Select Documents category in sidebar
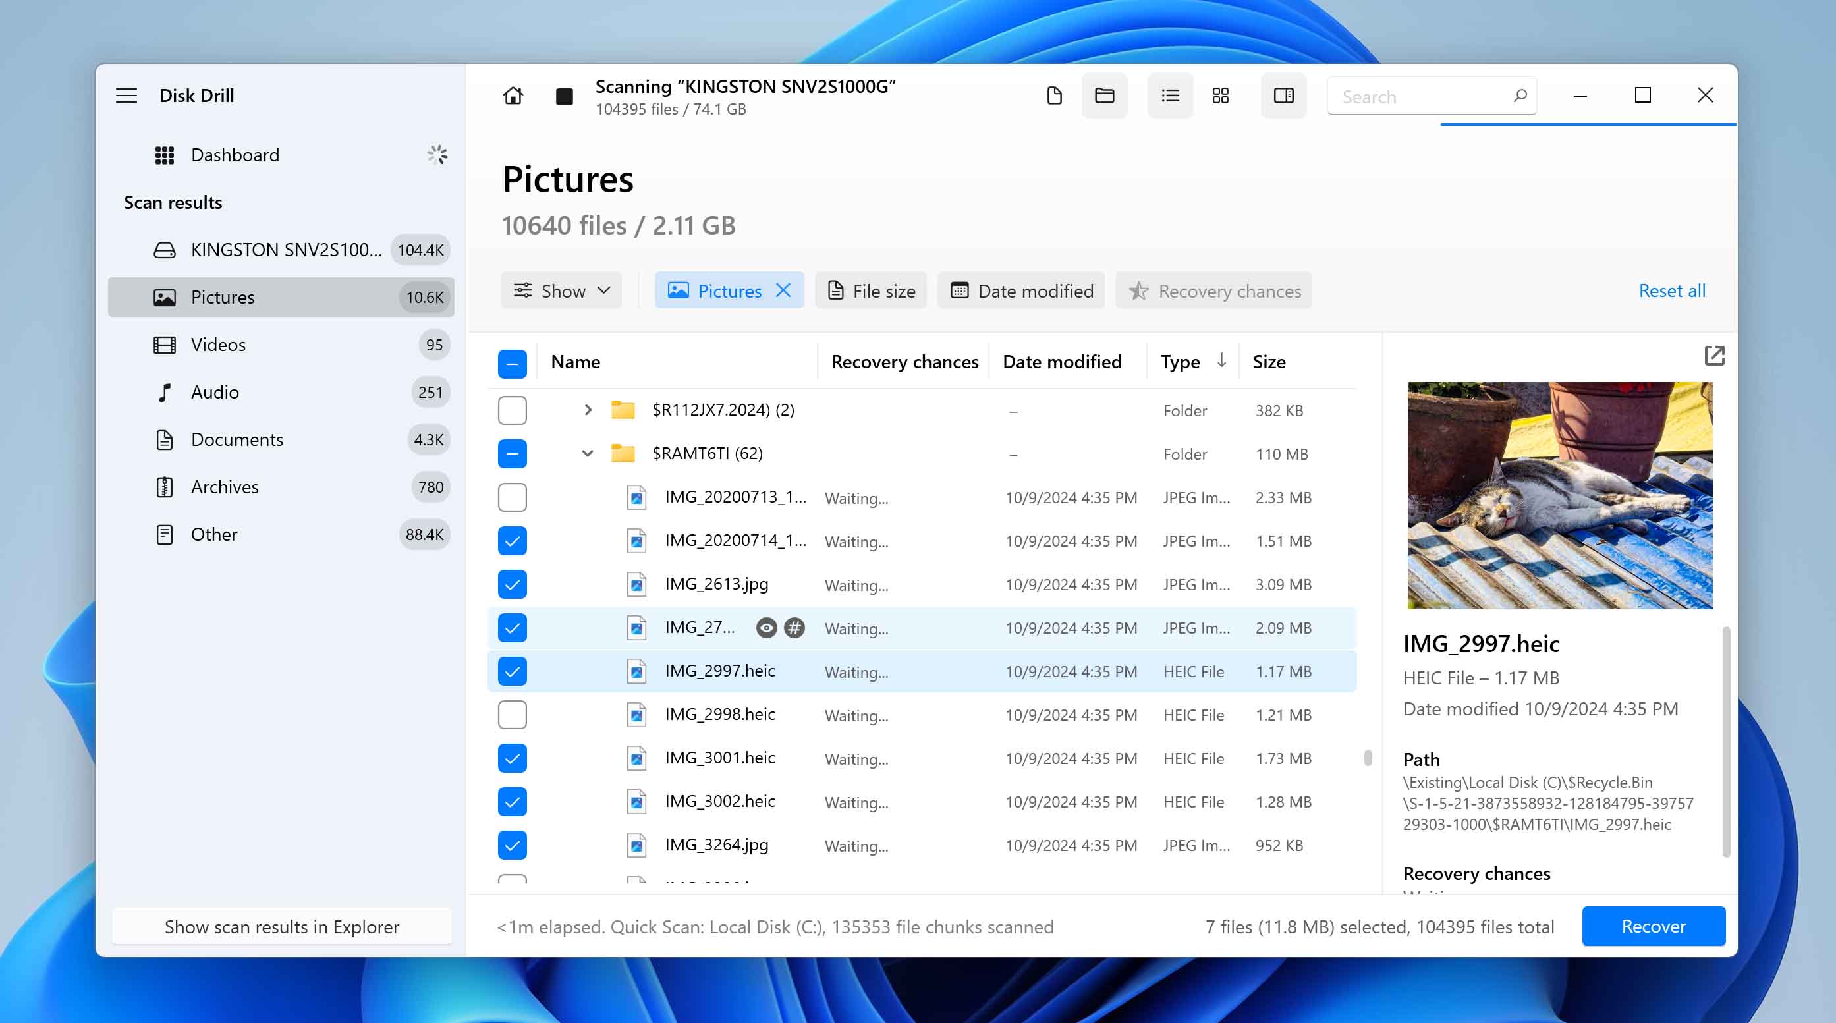This screenshot has width=1836, height=1023. tap(236, 439)
